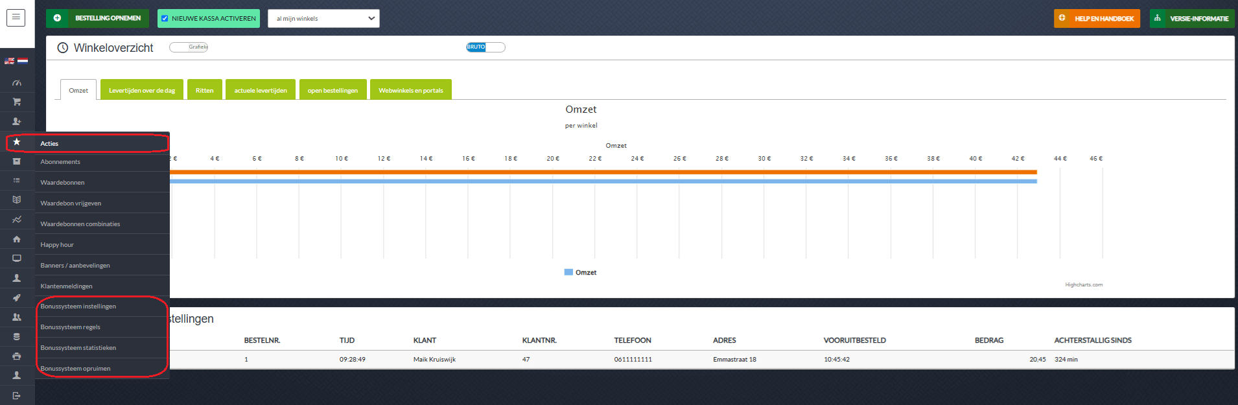Screen dimensions: 1238x405
Task: Click the printer sidebar icon
Action: pos(17,356)
